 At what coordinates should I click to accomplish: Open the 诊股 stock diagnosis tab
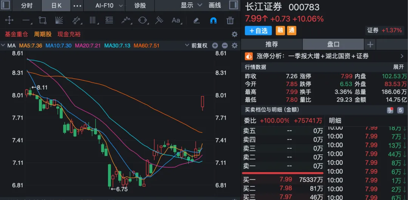140,5
